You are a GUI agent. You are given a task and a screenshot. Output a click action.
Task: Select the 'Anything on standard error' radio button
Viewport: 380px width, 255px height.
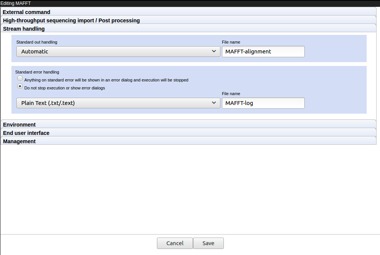point(20,78)
